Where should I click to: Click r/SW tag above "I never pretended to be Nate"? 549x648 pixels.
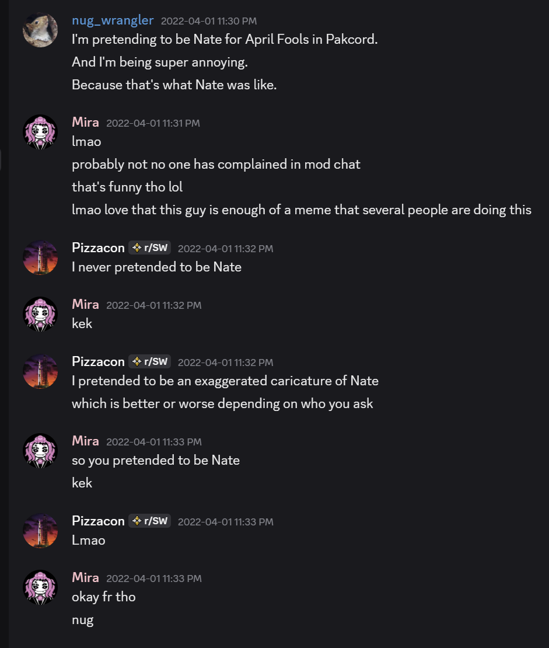150,248
